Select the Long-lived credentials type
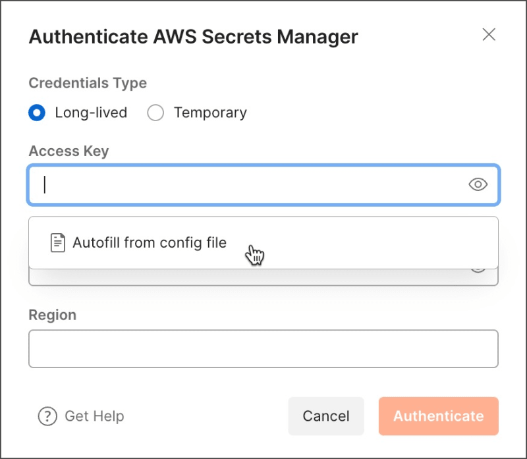The image size is (527, 459). tap(37, 113)
